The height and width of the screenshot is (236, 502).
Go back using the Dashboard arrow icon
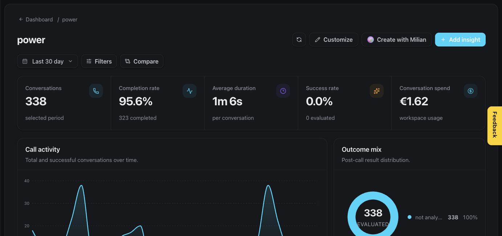pyautogui.click(x=21, y=20)
